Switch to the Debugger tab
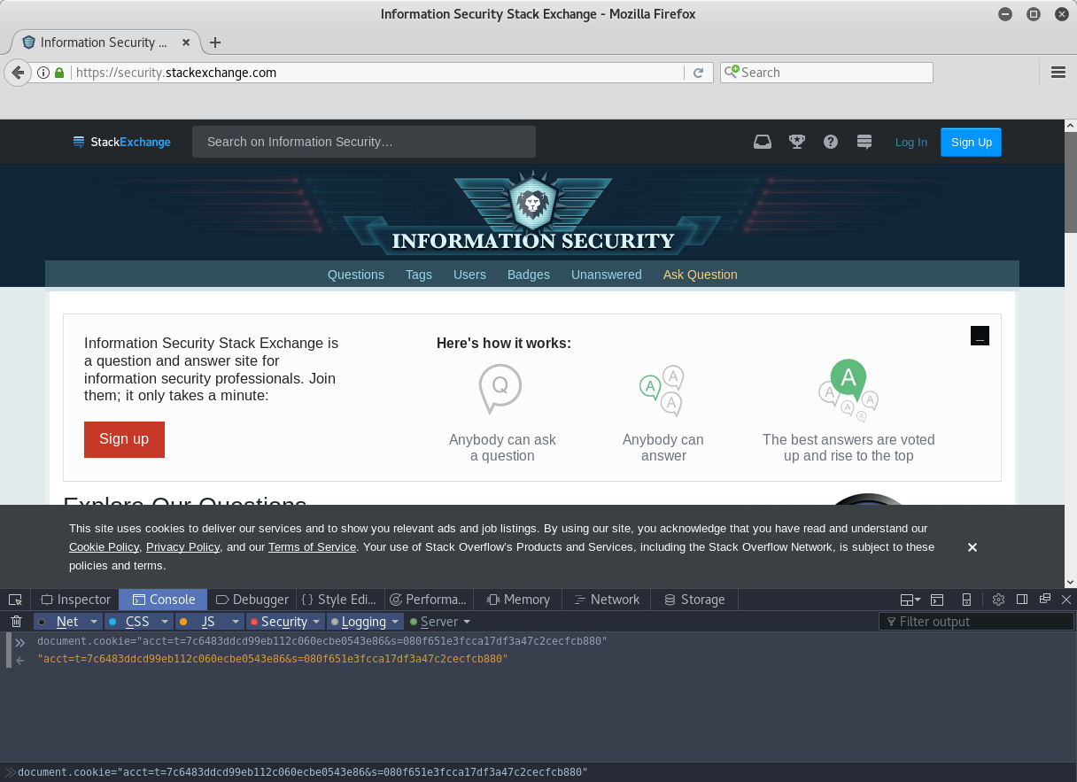 pos(252,600)
